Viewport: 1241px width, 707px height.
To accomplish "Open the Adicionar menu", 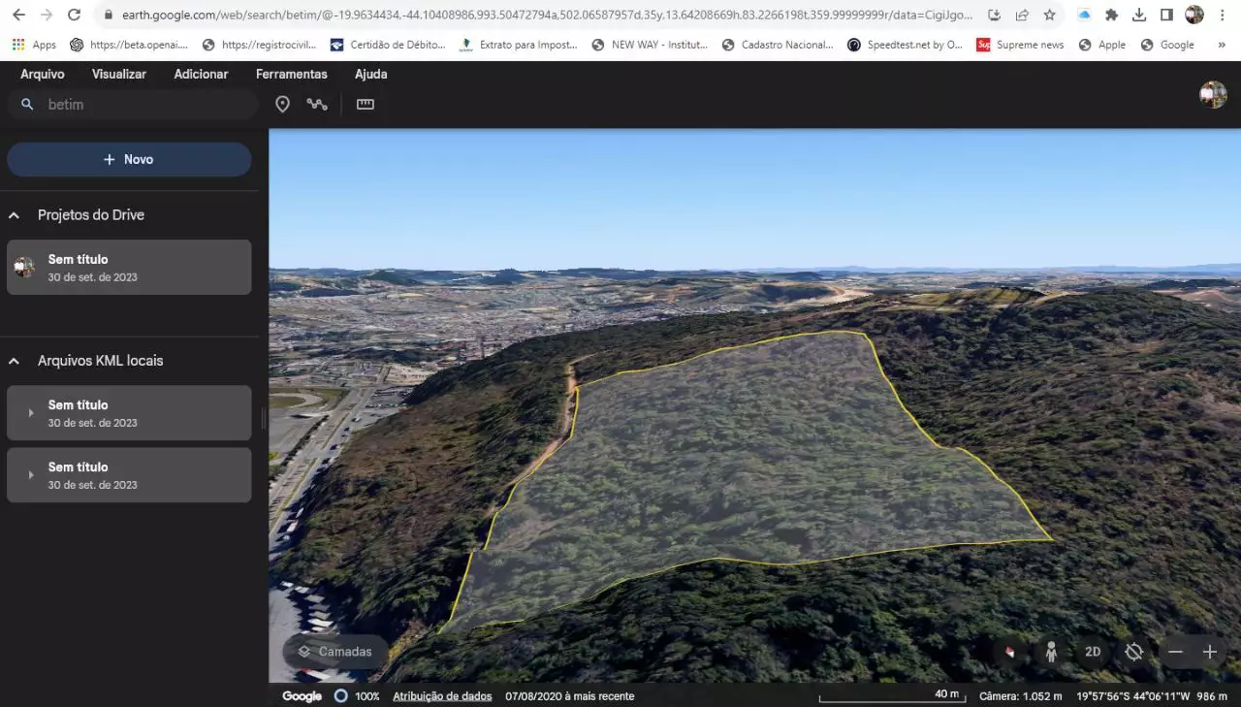I will 201,74.
